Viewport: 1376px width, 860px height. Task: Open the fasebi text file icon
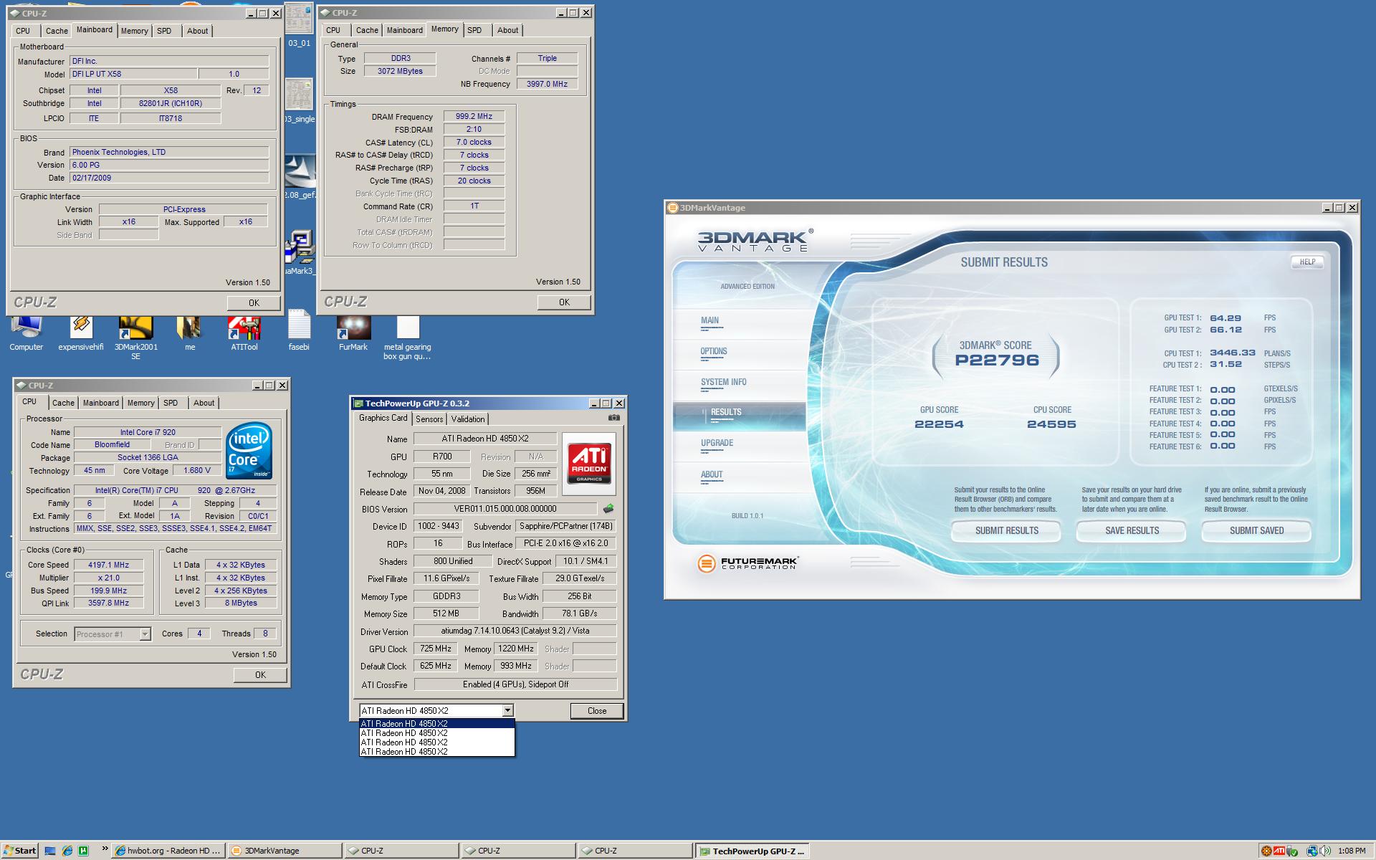pyautogui.click(x=299, y=331)
